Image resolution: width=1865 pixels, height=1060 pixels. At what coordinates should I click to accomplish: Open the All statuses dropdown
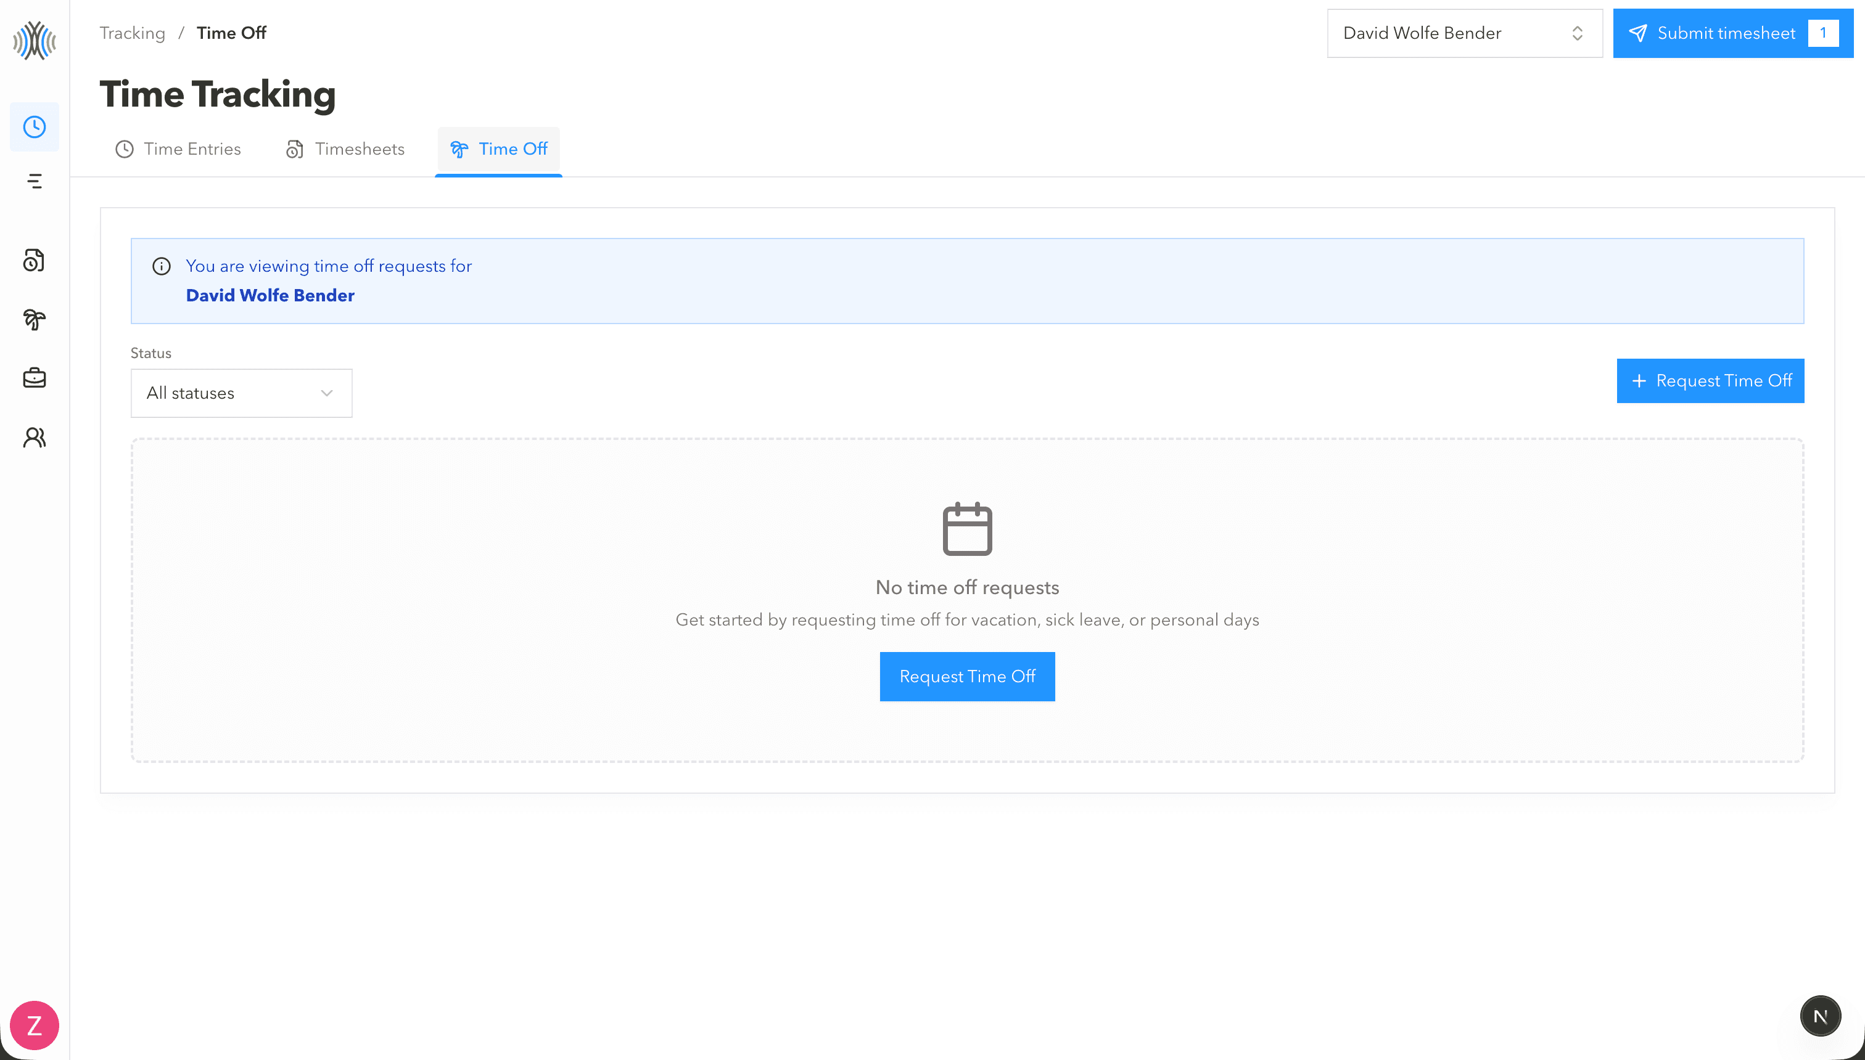click(241, 393)
